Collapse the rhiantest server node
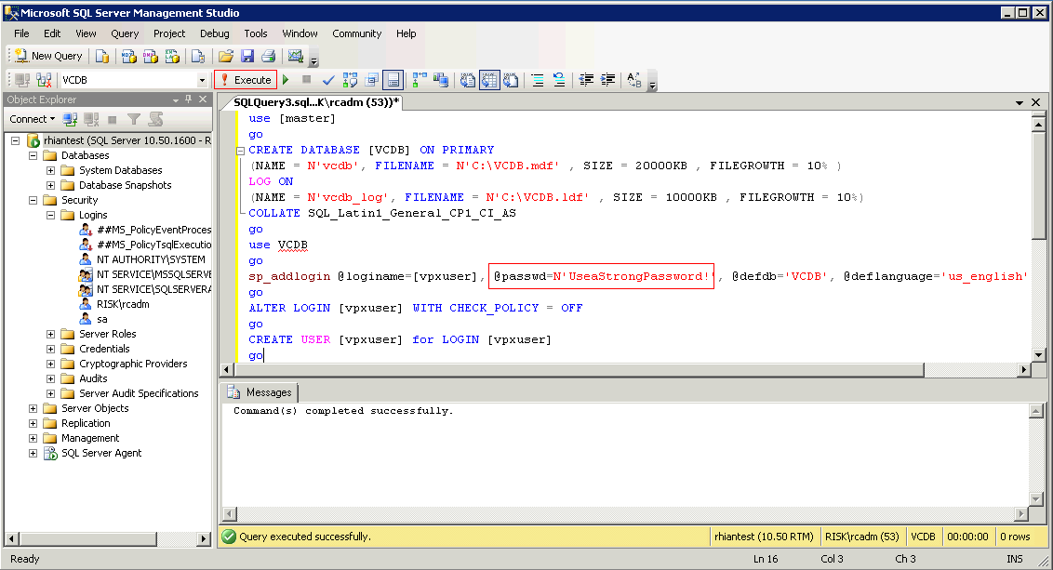 16,141
